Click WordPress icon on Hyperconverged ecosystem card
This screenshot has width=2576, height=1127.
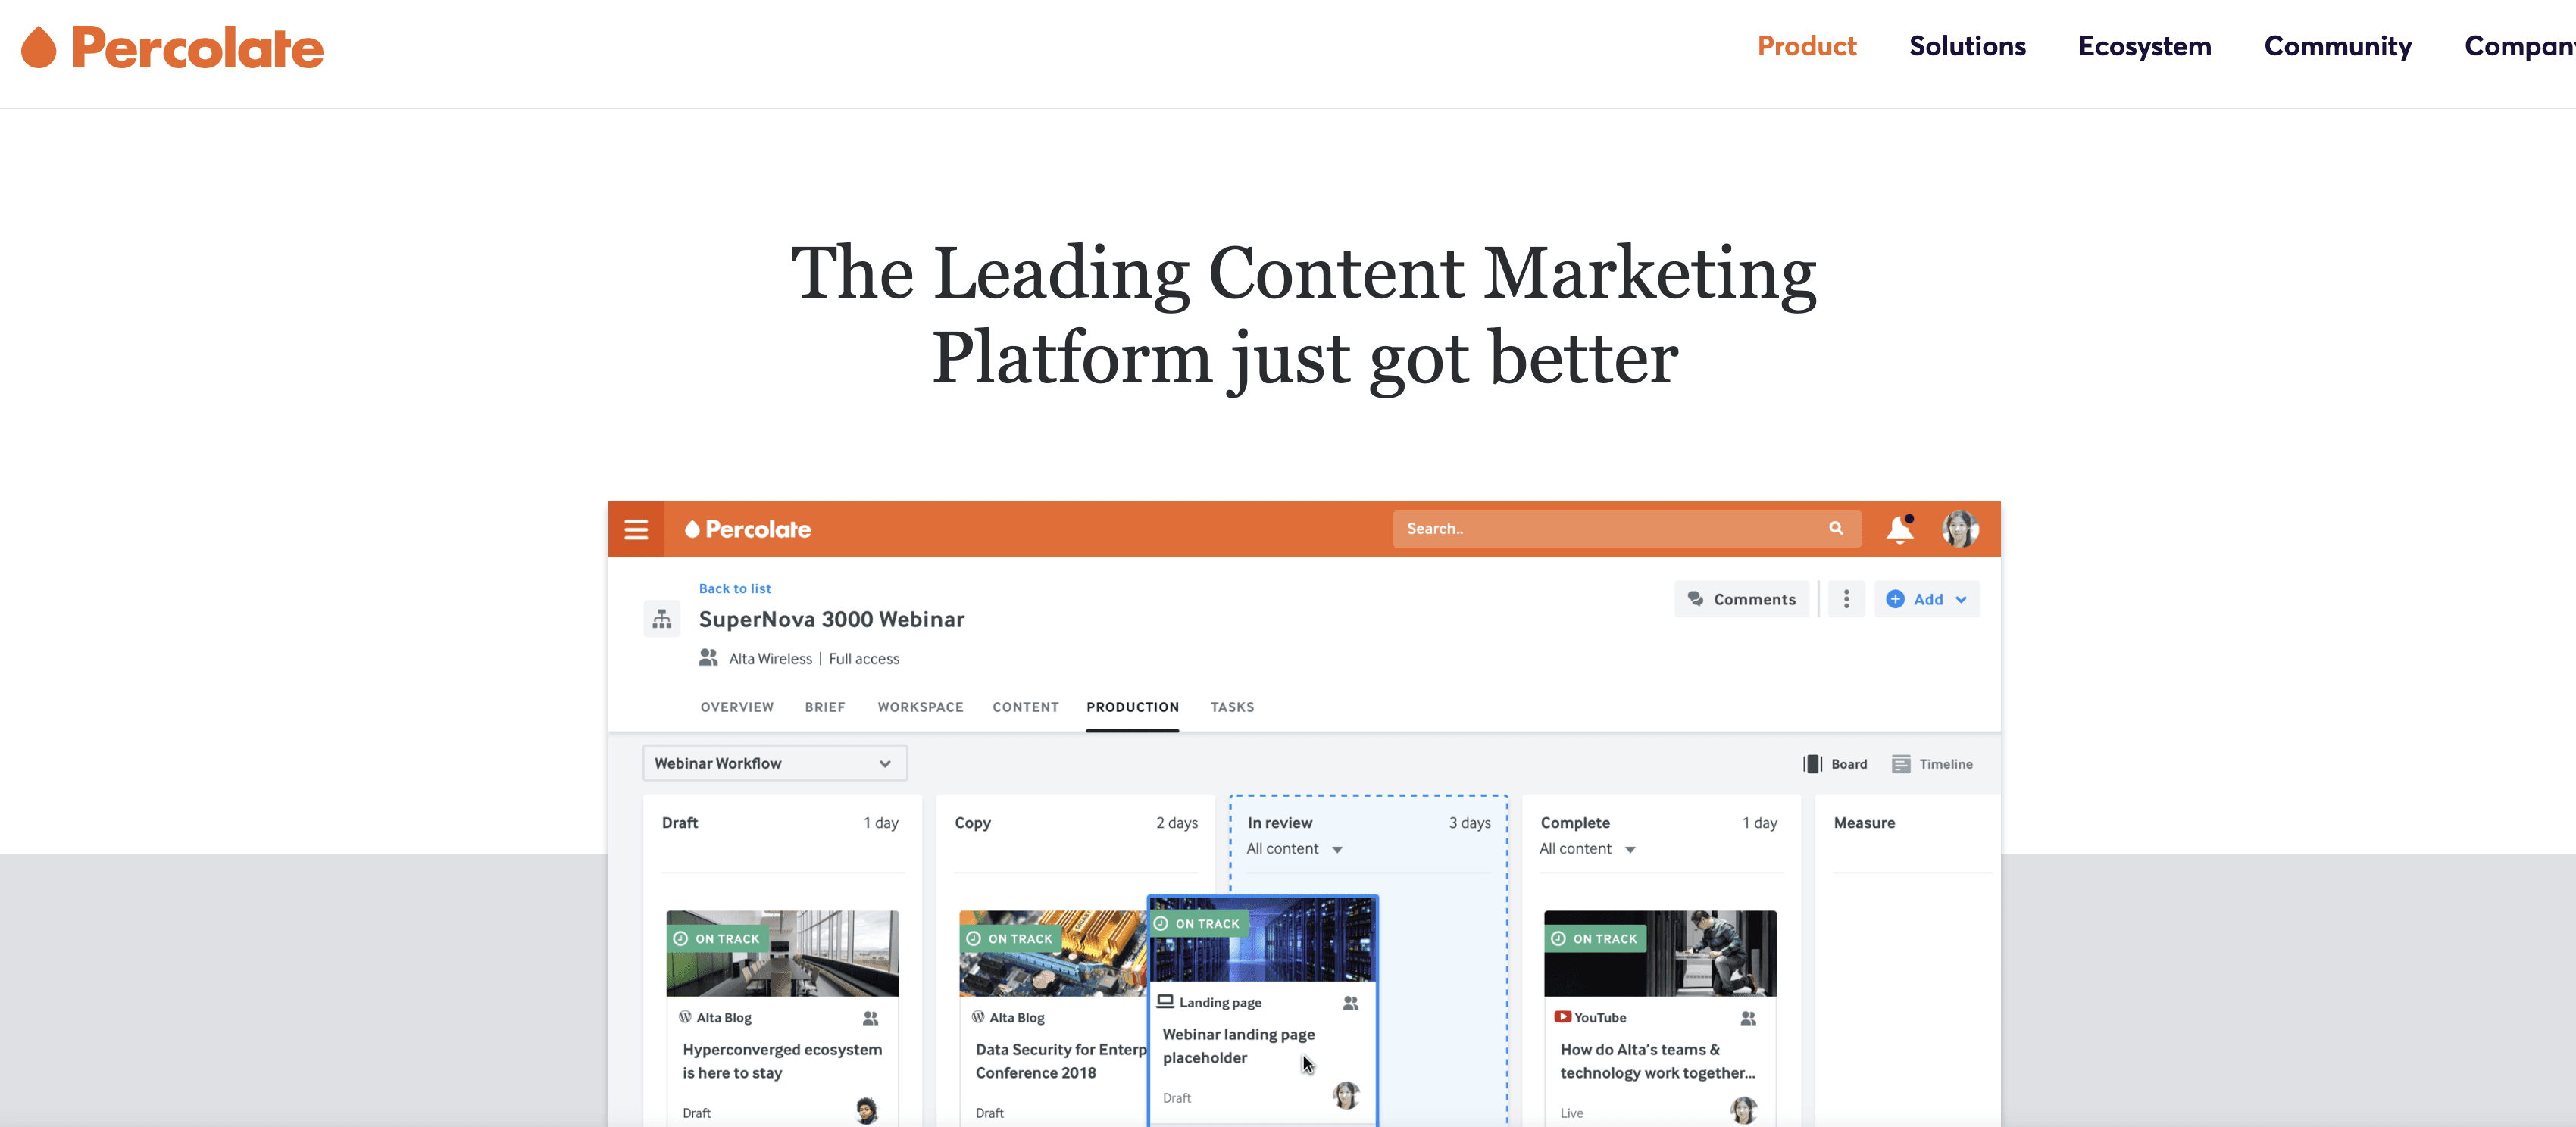tap(685, 1017)
